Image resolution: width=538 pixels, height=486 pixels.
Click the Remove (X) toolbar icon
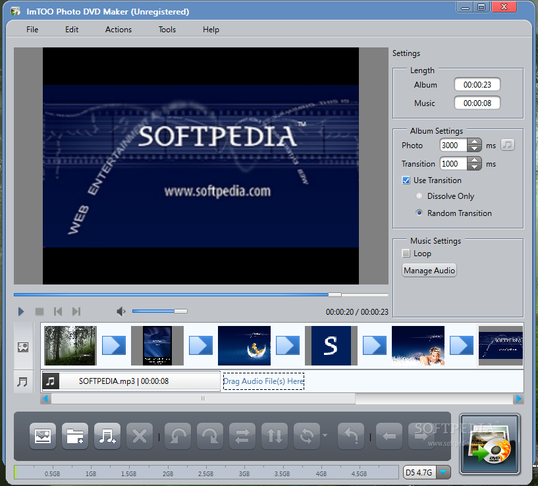[140, 436]
